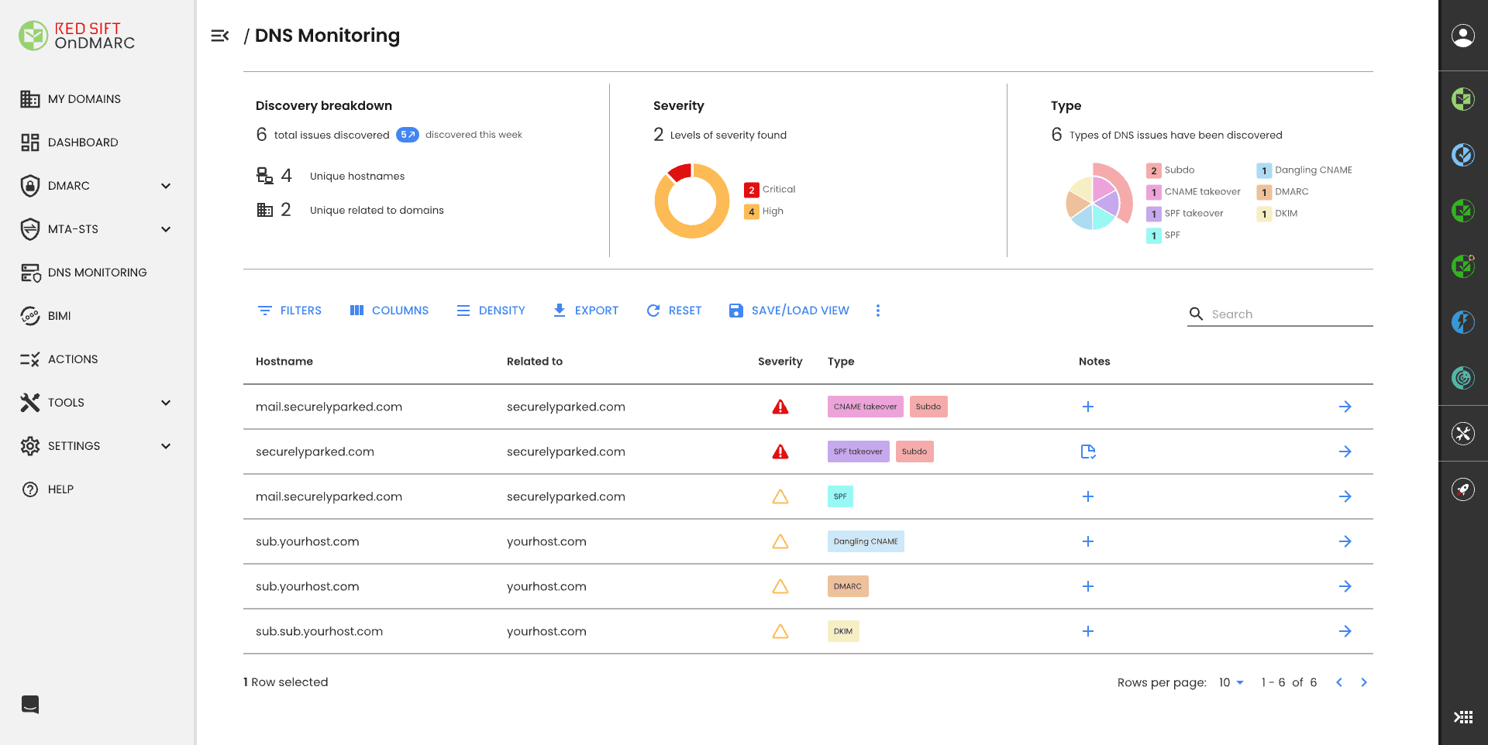Add a note to the DKIM row
This screenshot has height=745, width=1488.
click(x=1088, y=631)
